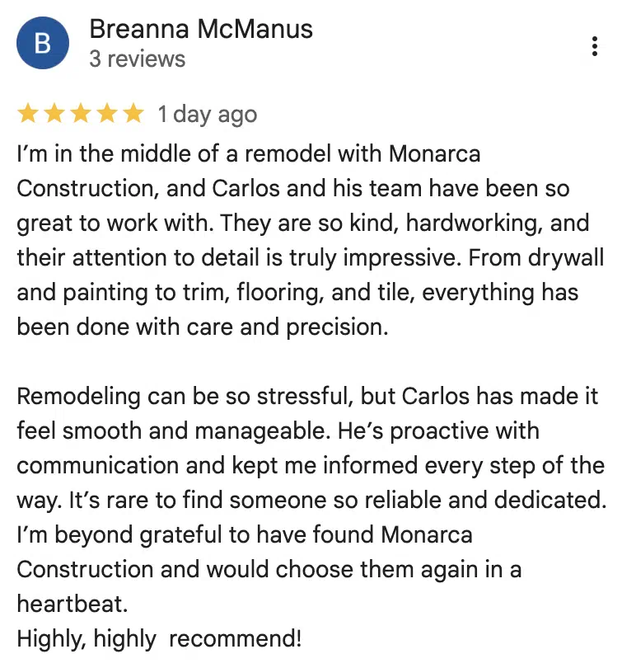636x668 pixels.
Task: Click the fifth, last star in the rating
Action: (133, 115)
